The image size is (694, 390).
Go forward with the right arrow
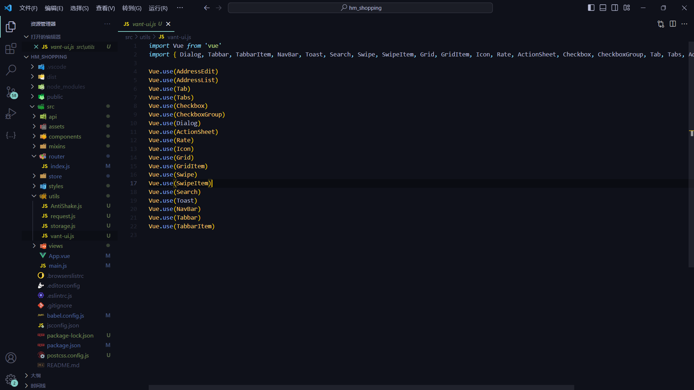219,8
